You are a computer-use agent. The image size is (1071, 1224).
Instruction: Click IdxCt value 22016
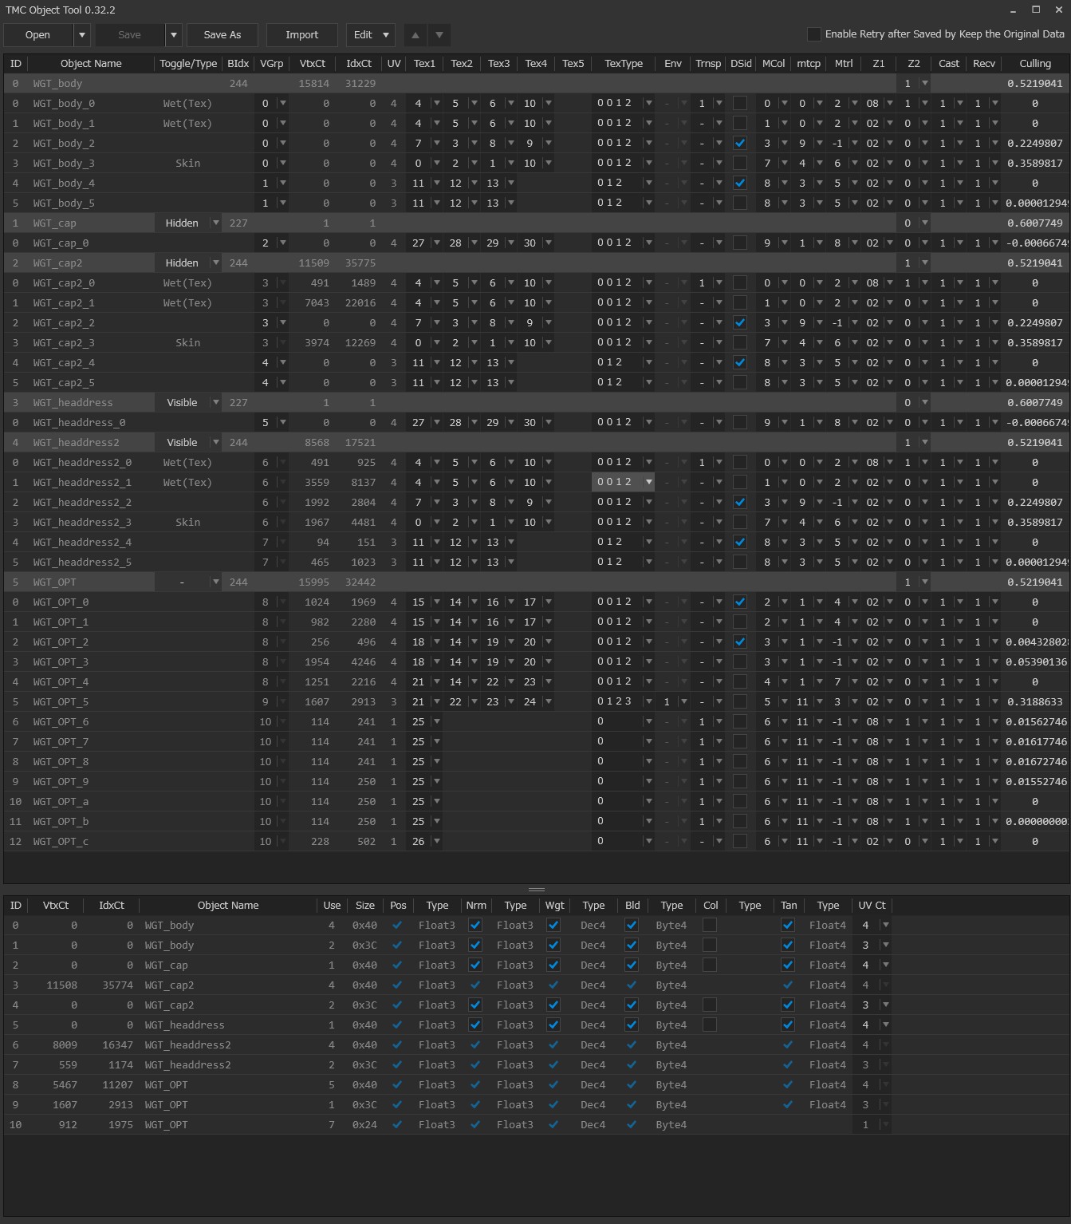click(x=360, y=302)
